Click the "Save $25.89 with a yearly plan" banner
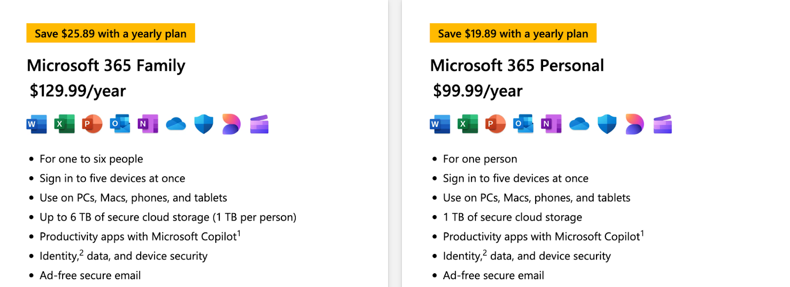The image size is (790, 287). click(111, 33)
